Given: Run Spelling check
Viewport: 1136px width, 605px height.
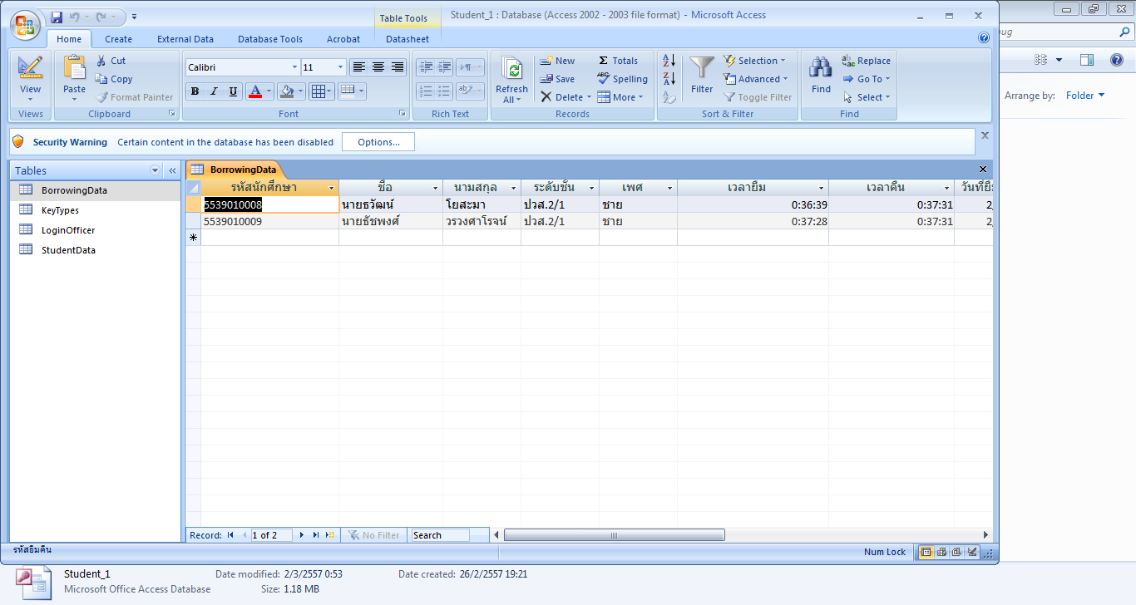Looking at the screenshot, I should tap(622, 79).
